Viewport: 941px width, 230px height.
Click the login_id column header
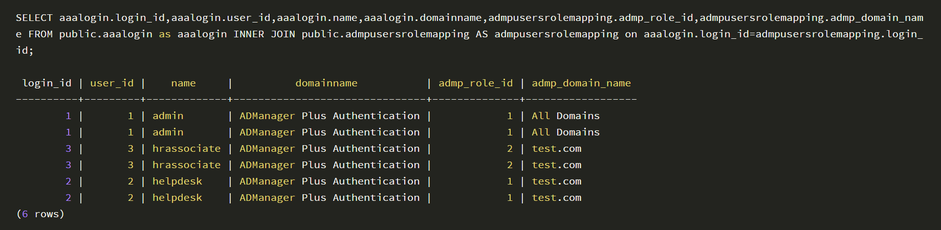pyautogui.click(x=47, y=83)
